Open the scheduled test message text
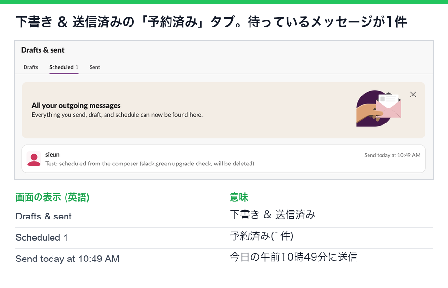Image resolution: width=448 pixels, height=288 pixels. click(x=150, y=164)
